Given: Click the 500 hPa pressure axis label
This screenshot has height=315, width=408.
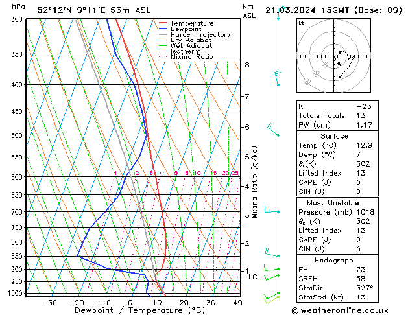Looking at the screenshot, I should click(17, 135).
